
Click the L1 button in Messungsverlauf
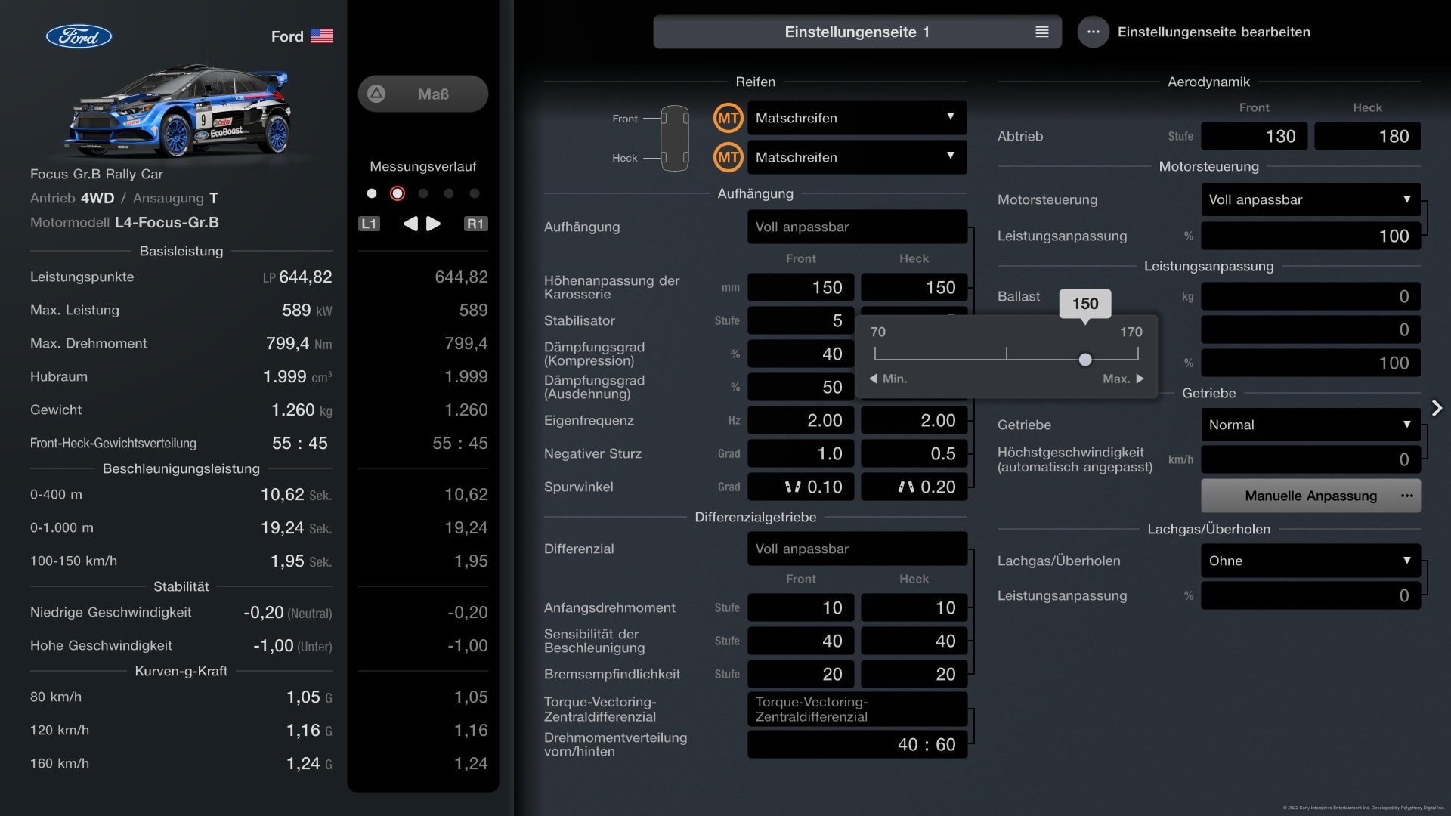(369, 223)
